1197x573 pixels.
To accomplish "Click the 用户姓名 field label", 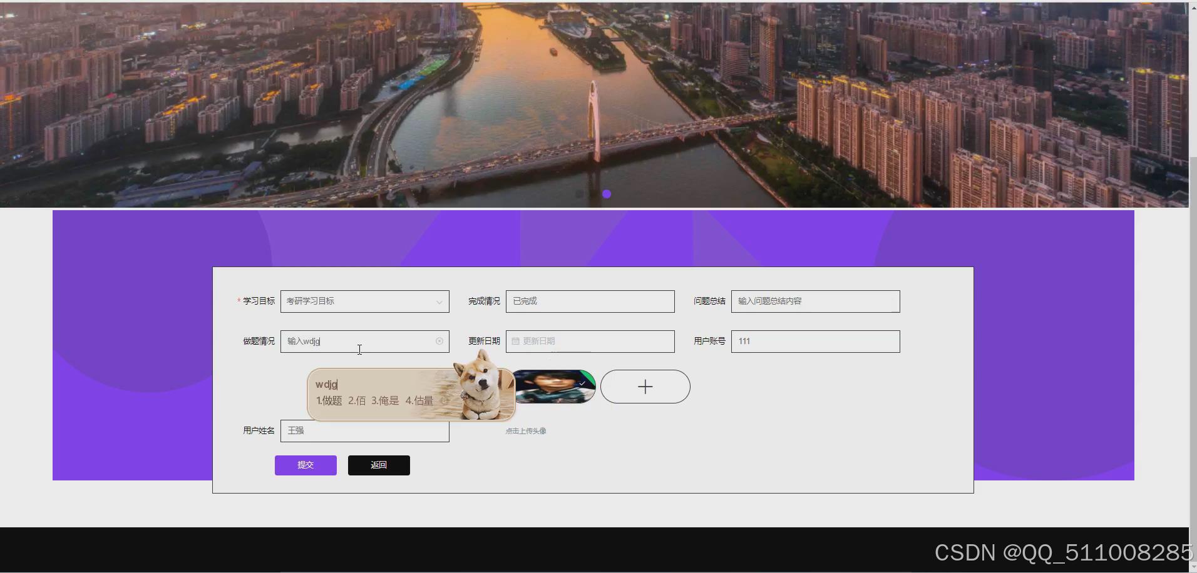I will pyautogui.click(x=259, y=431).
